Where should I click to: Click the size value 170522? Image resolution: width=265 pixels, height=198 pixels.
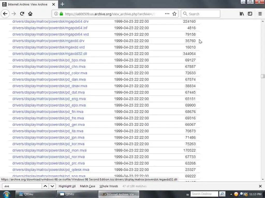189,150
